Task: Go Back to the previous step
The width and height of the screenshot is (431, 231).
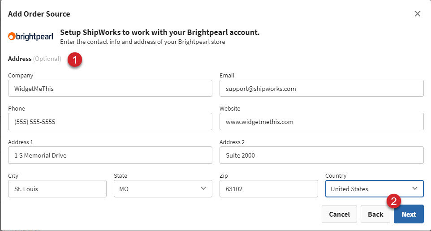Action: pos(375,214)
